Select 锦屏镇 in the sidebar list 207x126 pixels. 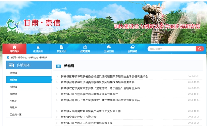coord(29,73)
